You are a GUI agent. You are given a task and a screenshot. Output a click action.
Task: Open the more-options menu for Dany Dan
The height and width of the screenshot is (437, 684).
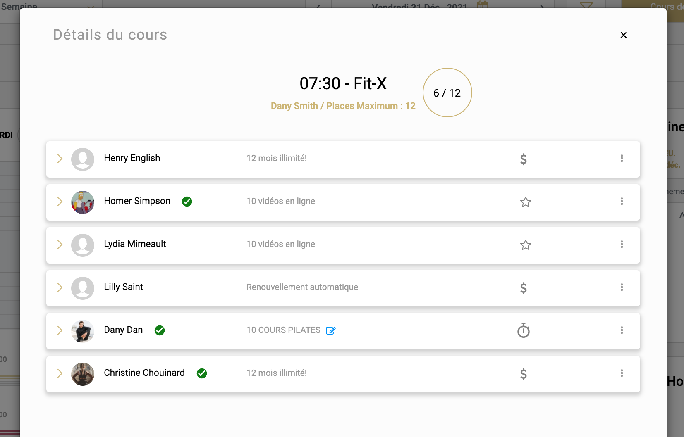tap(622, 330)
